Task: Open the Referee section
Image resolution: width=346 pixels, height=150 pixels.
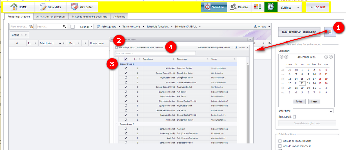Action: click(239, 7)
